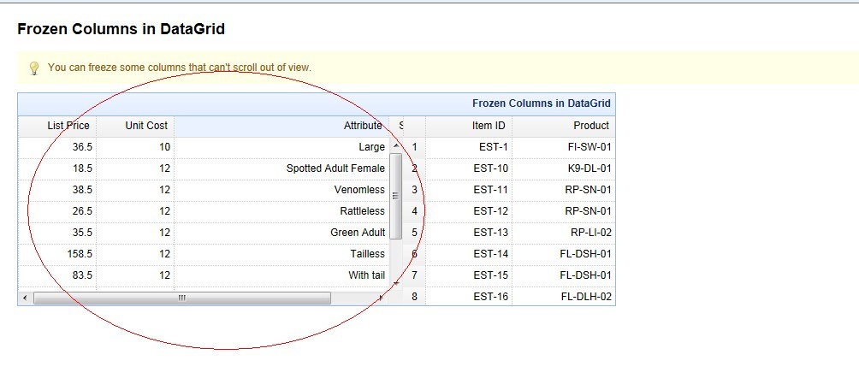Select row number 4 in the grid
This screenshot has width=859, height=390.
pos(415,211)
